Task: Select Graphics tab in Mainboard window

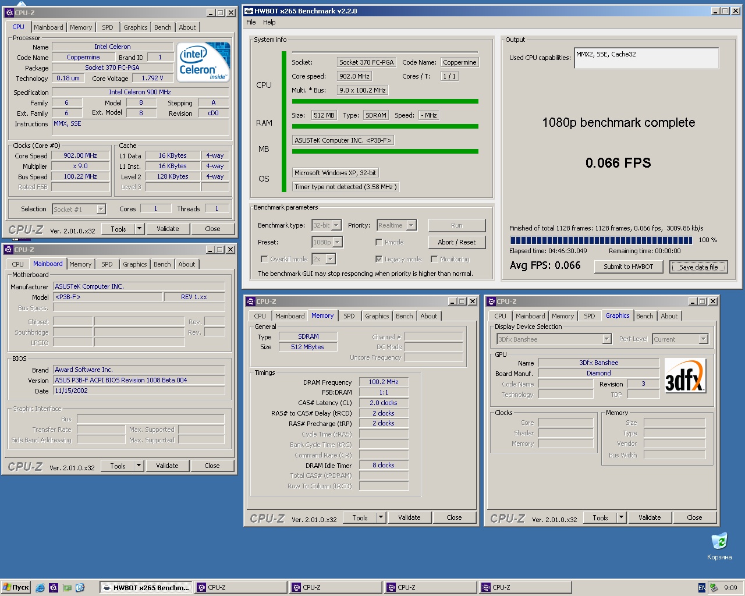Action: pyautogui.click(x=135, y=264)
